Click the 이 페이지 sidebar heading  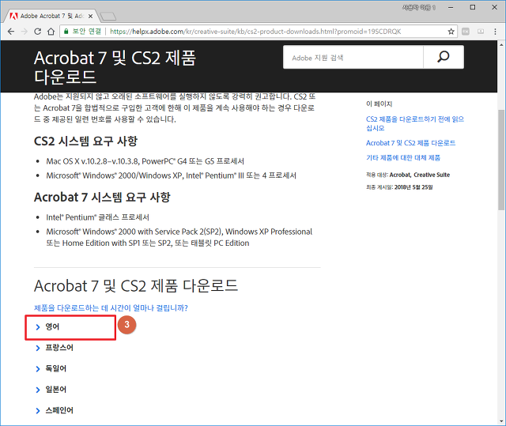coord(379,104)
